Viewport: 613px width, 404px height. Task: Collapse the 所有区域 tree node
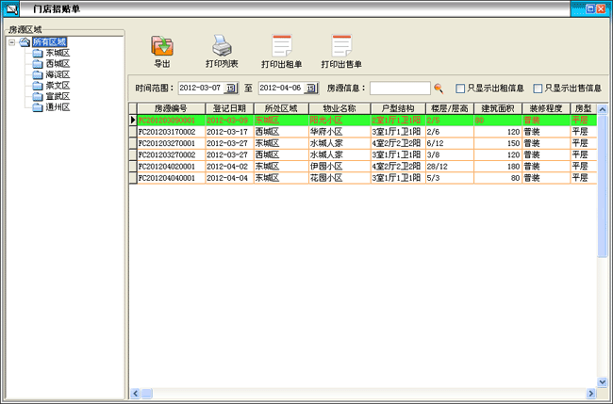click(10, 42)
